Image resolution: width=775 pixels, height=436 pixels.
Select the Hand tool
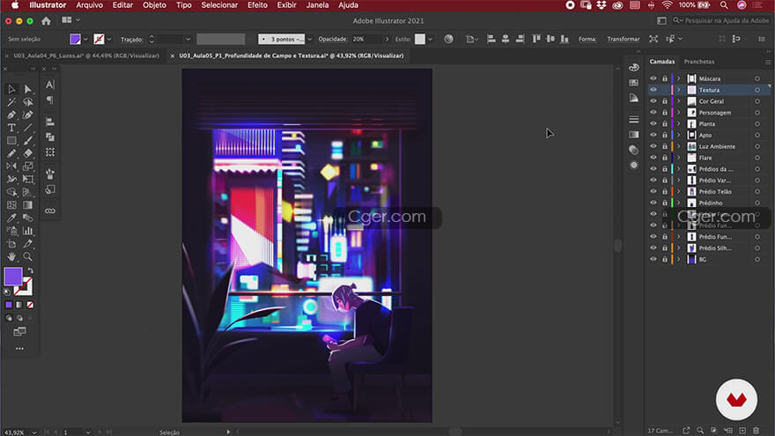click(x=11, y=256)
